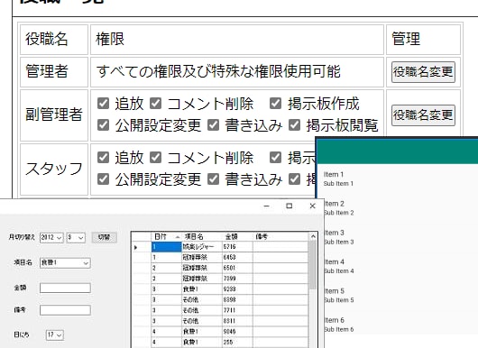
Task: Select the highlighted 日付 cell in the first row
Action: click(x=167, y=247)
